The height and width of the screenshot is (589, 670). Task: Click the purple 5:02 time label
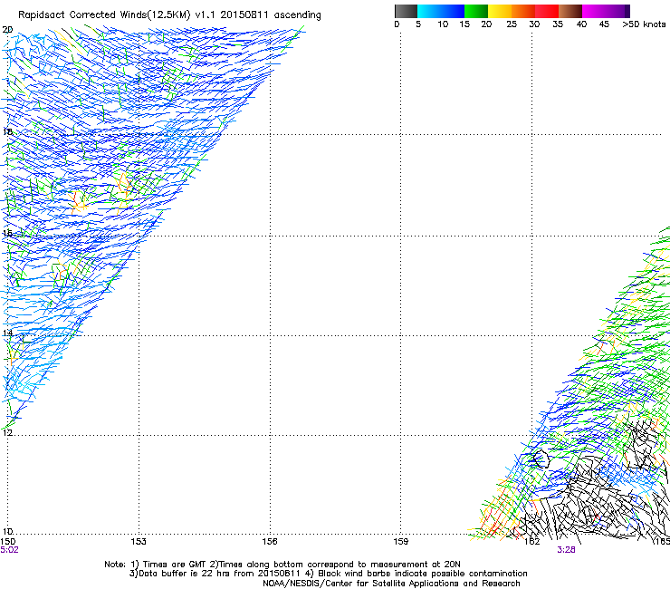pyautogui.click(x=9, y=550)
